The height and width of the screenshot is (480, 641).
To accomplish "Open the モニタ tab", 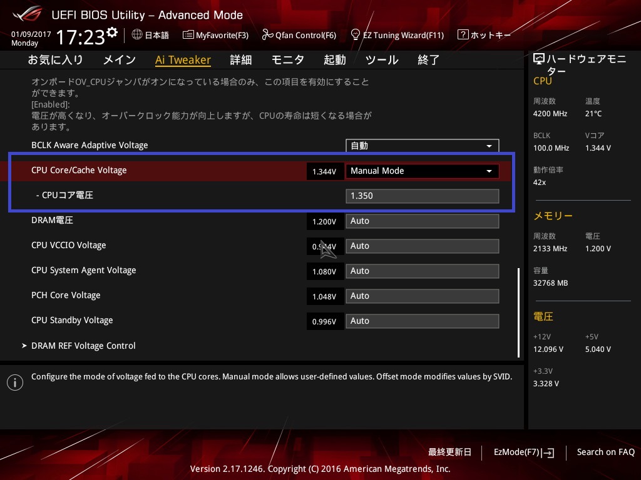I will coord(288,60).
